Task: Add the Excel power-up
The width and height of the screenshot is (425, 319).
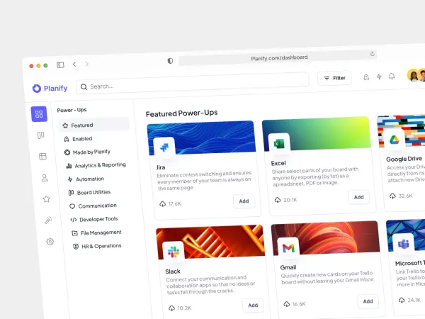Action: click(359, 197)
